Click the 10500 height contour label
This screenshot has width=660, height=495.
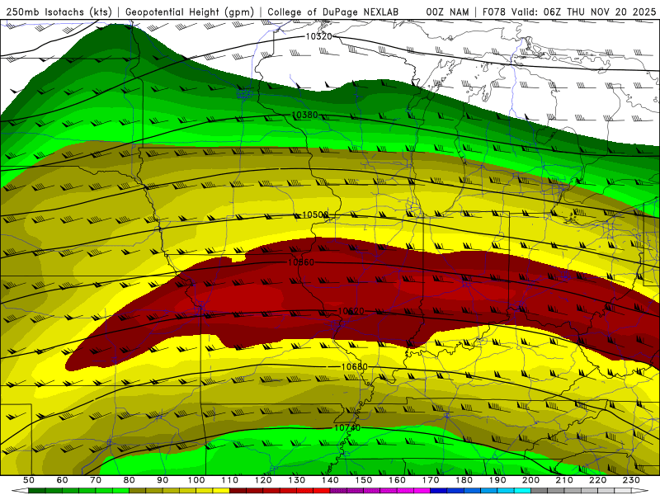coord(315,215)
